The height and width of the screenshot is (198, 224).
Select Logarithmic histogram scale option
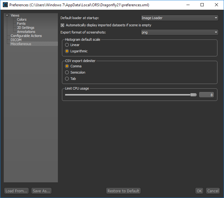(x=67, y=51)
